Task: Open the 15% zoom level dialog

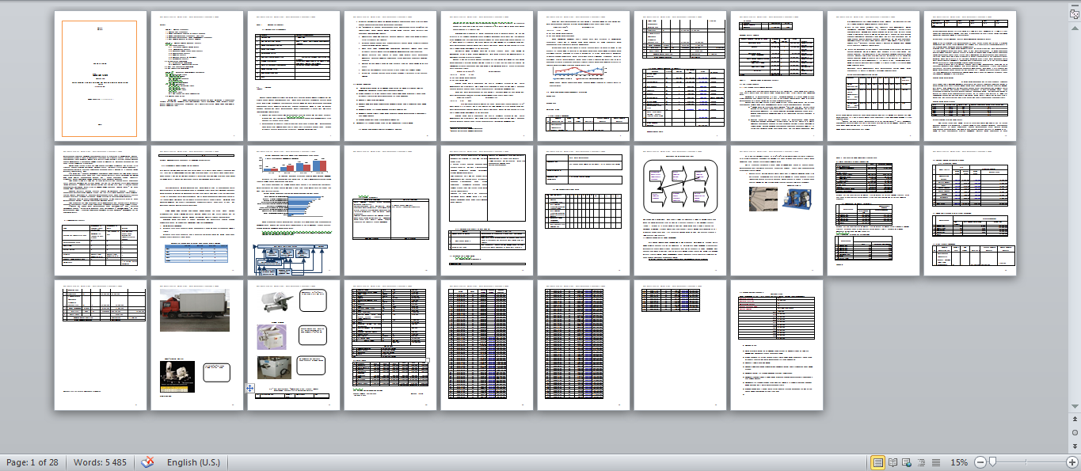Action: [960, 462]
